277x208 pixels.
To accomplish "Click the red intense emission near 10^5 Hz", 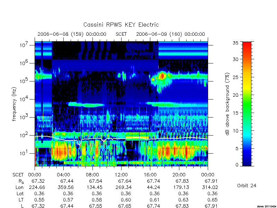I will (161, 76).
